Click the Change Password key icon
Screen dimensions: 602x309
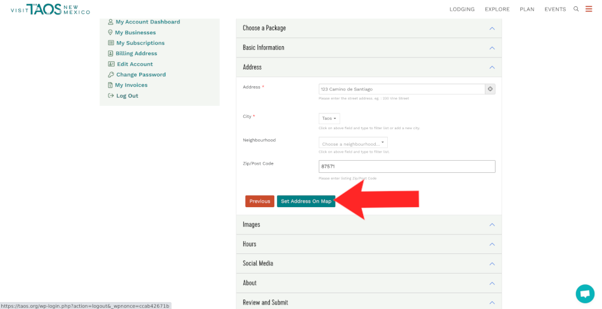111,75
